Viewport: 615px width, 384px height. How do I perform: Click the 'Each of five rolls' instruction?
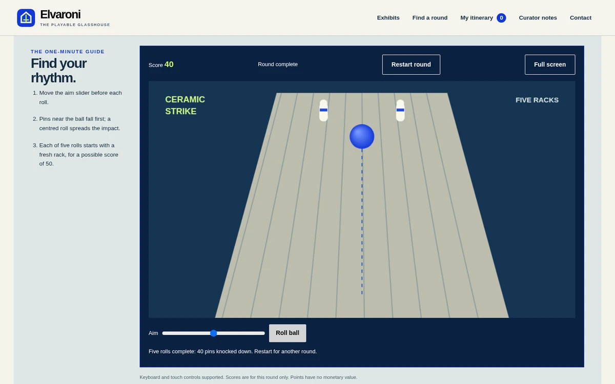click(x=79, y=155)
